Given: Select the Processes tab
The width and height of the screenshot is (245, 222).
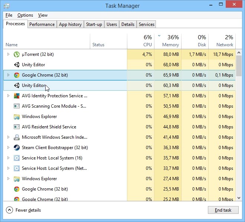Looking at the screenshot, I should [x=15, y=24].
